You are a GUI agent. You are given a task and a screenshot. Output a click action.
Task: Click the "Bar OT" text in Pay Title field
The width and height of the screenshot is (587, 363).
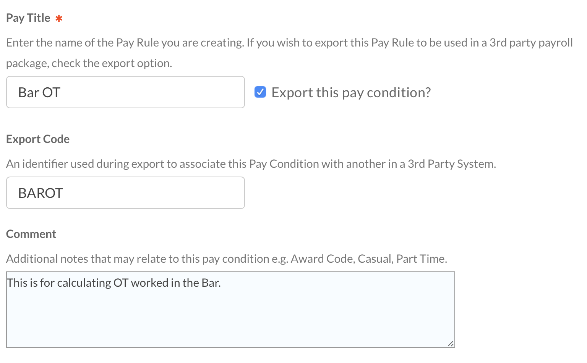pos(39,93)
